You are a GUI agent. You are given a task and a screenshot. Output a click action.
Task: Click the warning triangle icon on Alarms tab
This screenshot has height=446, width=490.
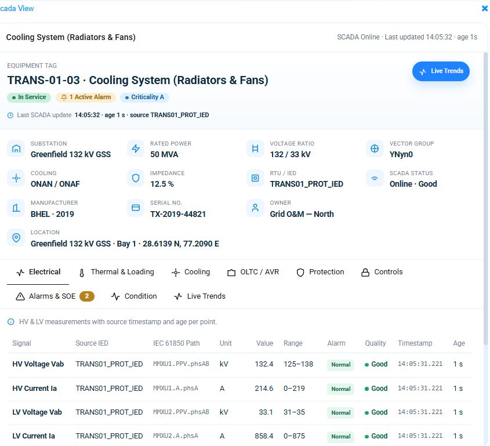(x=20, y=296)
